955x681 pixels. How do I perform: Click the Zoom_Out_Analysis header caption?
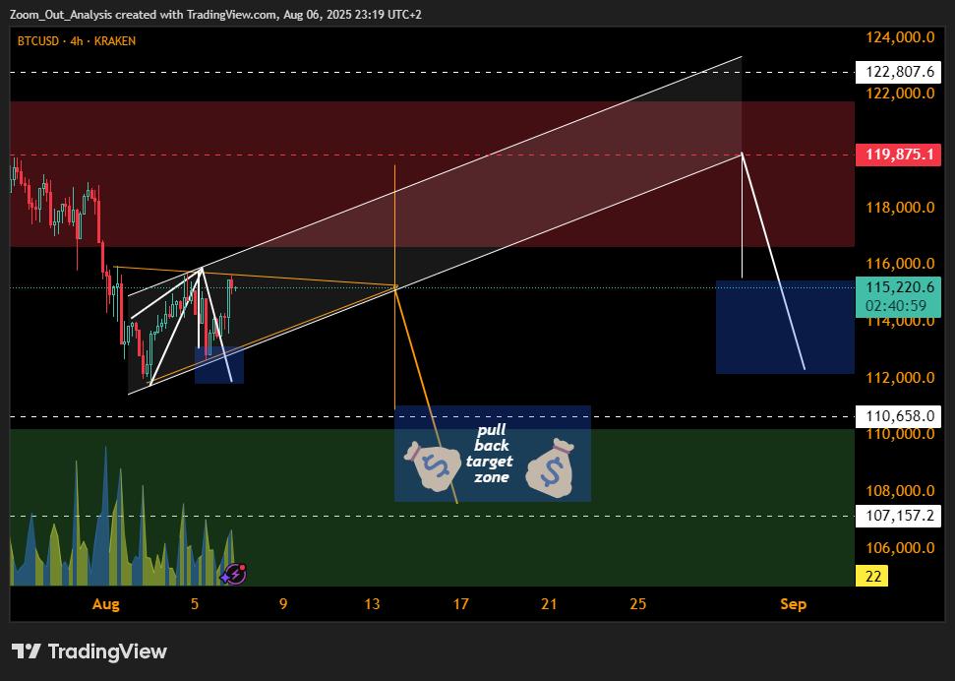[x=215, y=14]
